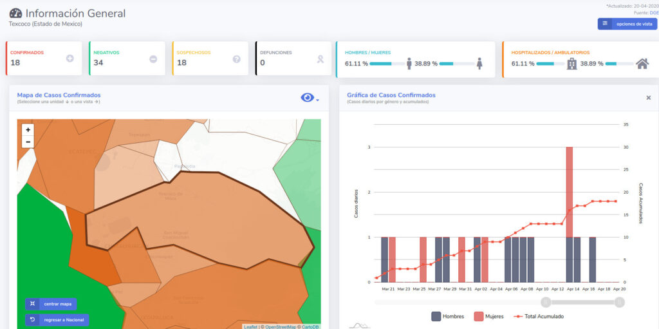Click the female figure icon for Mujeres

coord(479,64)
